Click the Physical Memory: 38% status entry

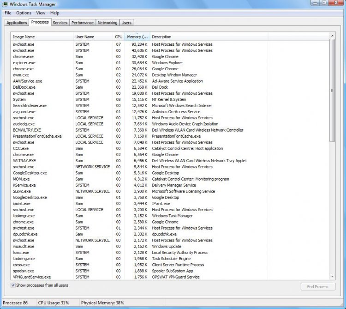[102, 303]
